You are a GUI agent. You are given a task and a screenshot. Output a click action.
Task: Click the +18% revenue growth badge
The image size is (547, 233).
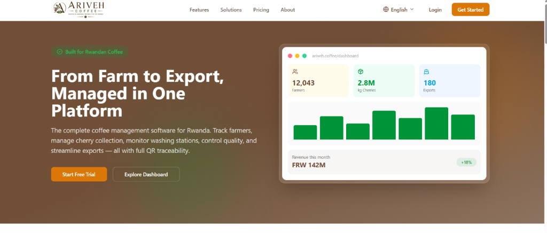coord(466,162)
